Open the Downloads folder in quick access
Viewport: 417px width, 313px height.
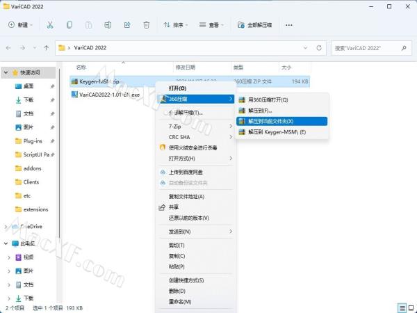pyautogui.click(x=28, y=99)
